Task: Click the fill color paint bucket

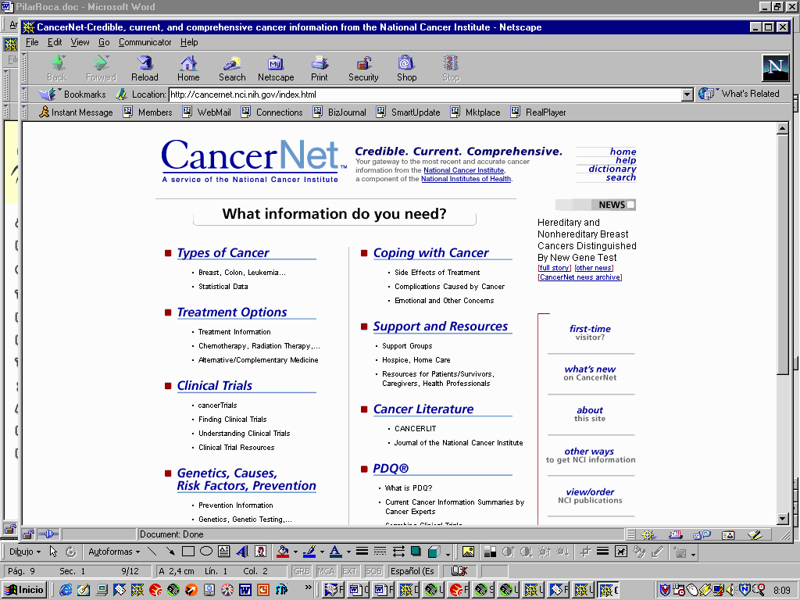Action: (283, 552)
